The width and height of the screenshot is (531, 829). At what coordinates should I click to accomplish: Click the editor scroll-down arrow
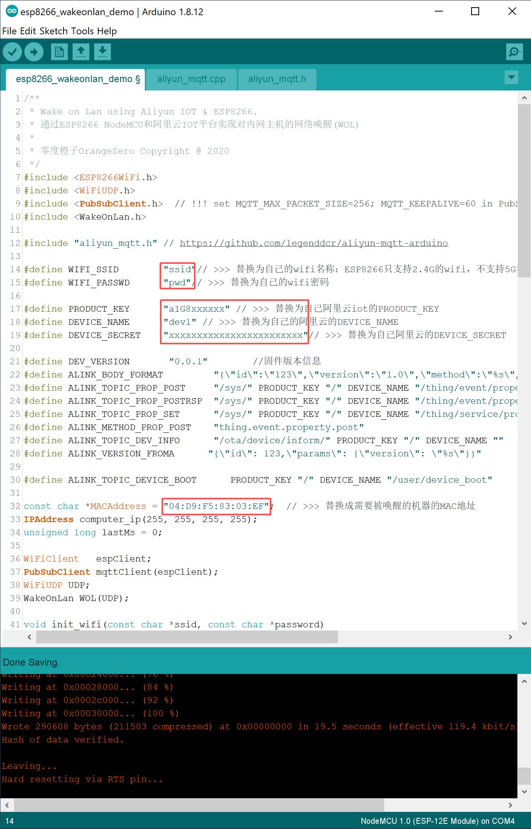[x=524, y=624]
